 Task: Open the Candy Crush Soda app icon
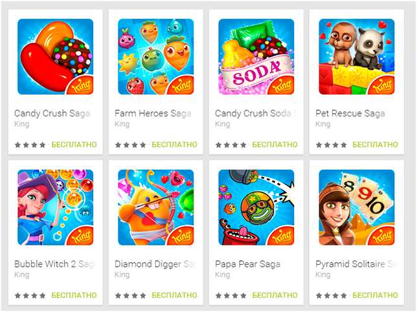tap(256, 56)
